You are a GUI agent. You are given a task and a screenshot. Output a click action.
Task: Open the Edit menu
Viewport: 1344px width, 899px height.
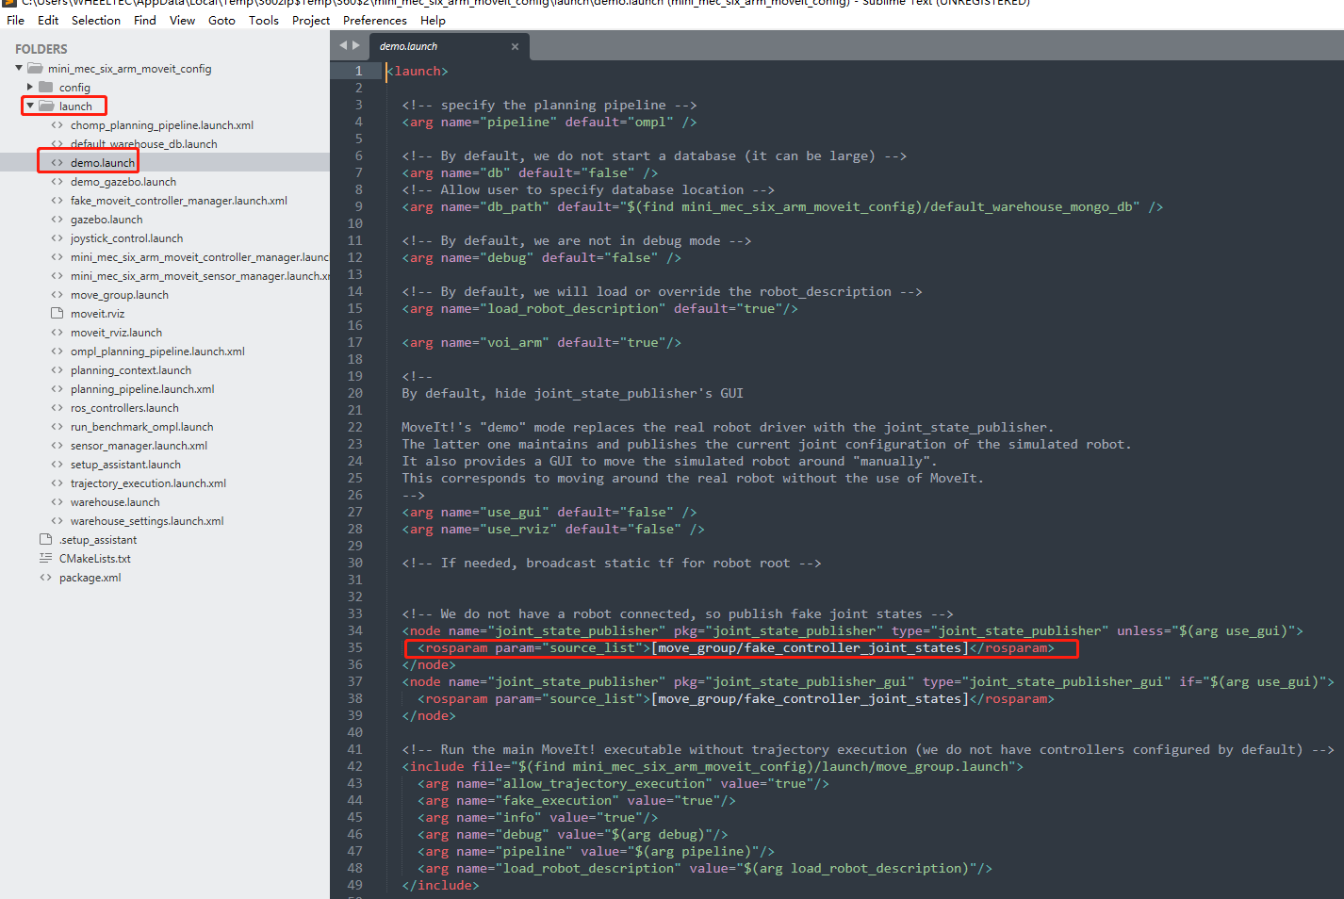(48, 20)
